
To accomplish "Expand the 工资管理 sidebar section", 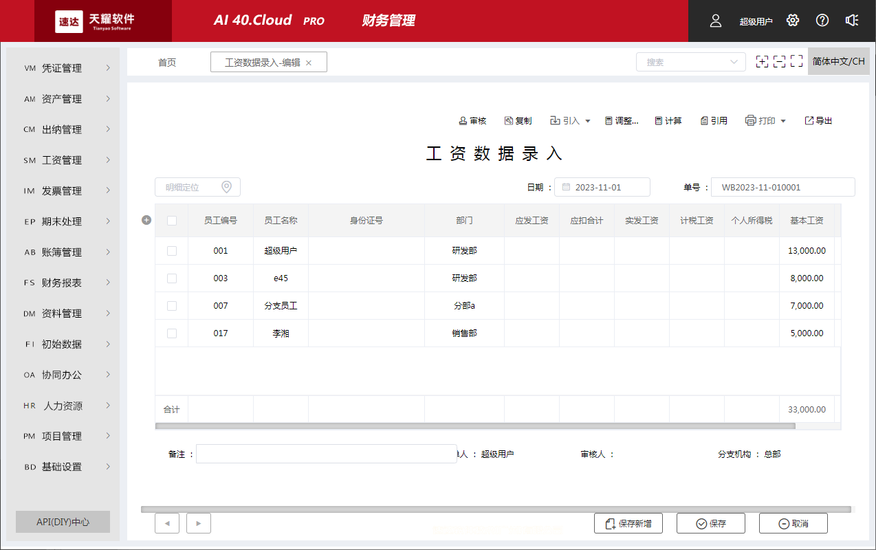I will click(63, 159).
